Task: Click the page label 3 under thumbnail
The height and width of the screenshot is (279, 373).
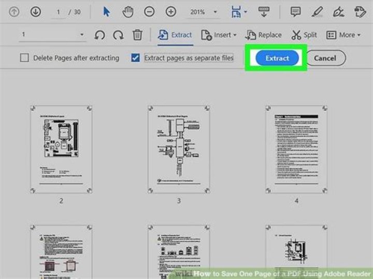Action: pos(179,201)
